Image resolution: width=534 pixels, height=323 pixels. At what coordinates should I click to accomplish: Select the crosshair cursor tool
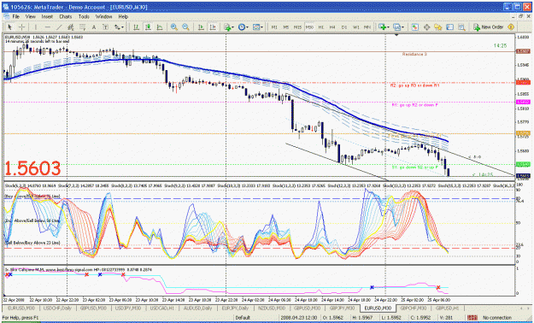[22, 27]
